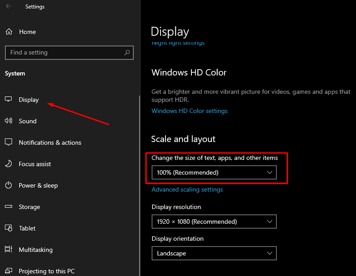Viewport: 356px width, 276px height.
Task: Click the Power & sleep icon
Action: click(x=8, y=185)
